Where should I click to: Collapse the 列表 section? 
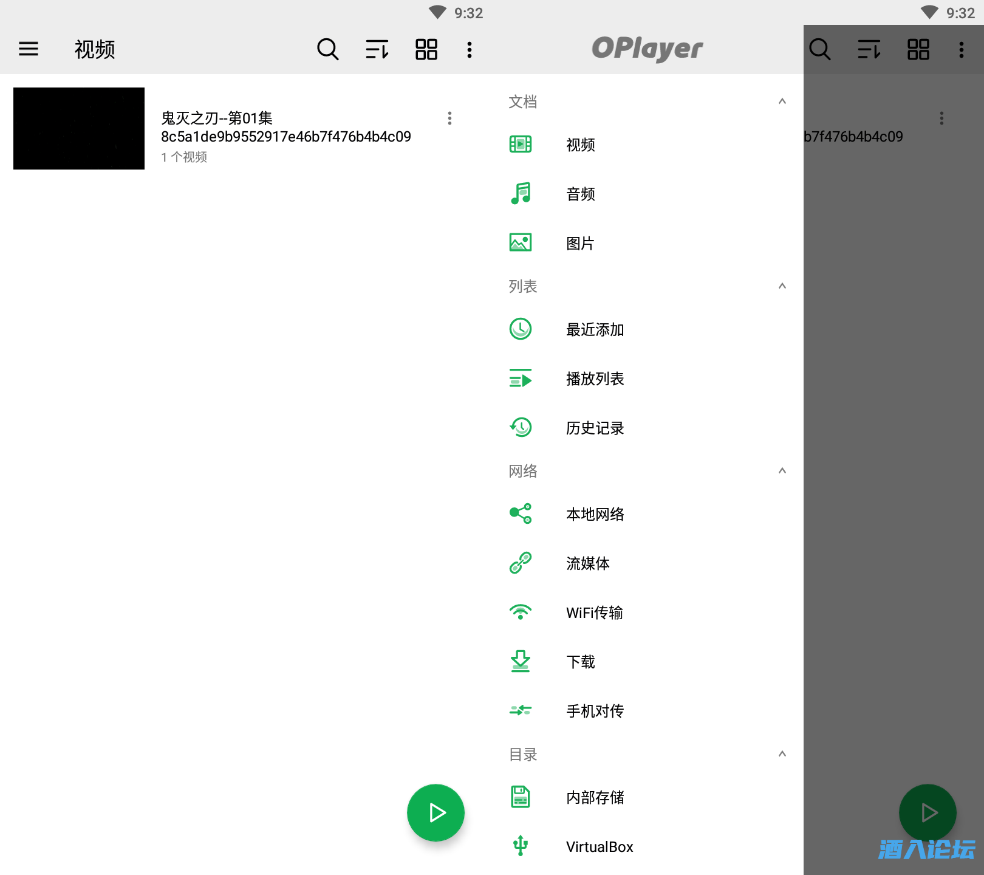click(x=782, y=286)
